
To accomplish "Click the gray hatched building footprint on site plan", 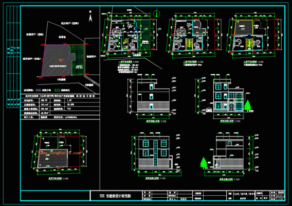I will [x=57, y=60].
